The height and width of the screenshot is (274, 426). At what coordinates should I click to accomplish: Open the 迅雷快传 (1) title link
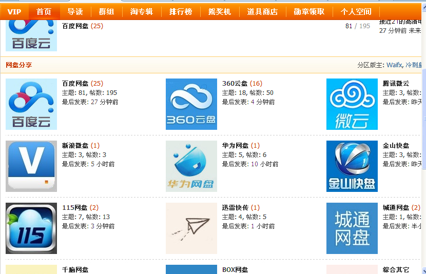click(241, 208)
